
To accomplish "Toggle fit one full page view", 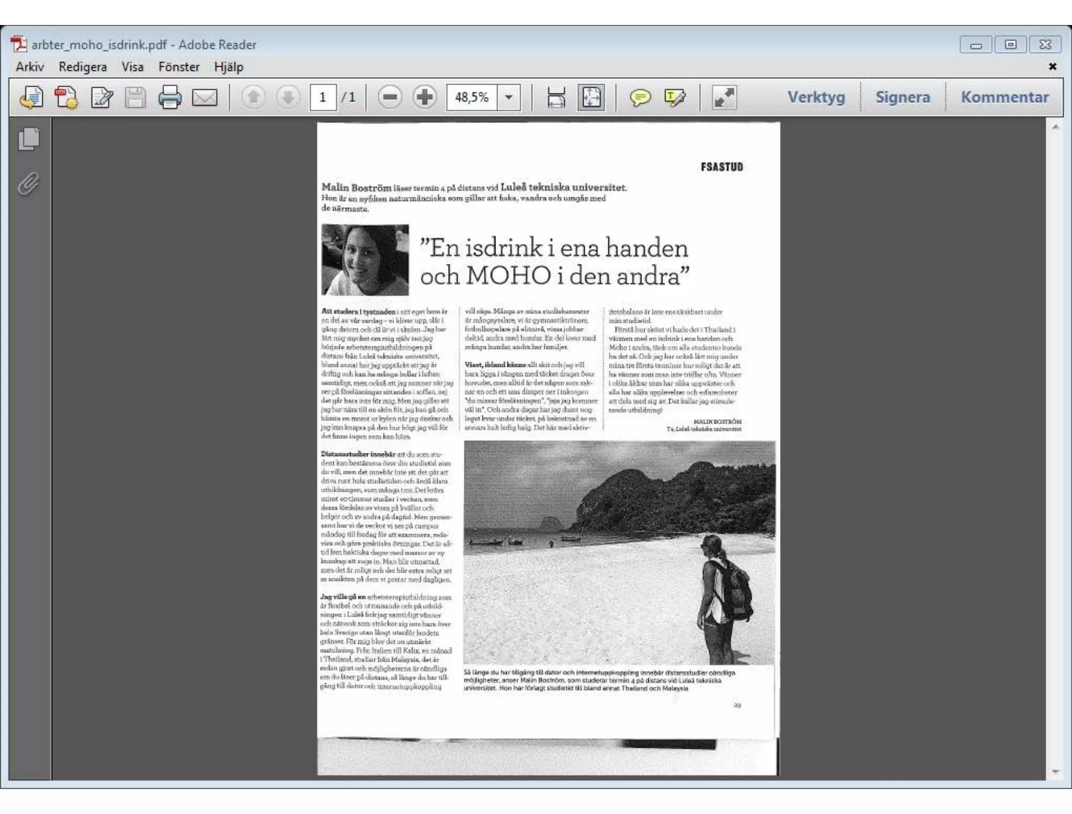I will pos(591,98).
